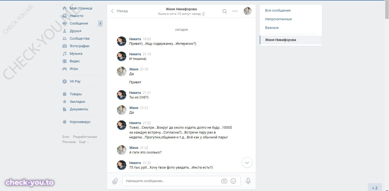Open conversation actions three-dots menu

point(235,11)
